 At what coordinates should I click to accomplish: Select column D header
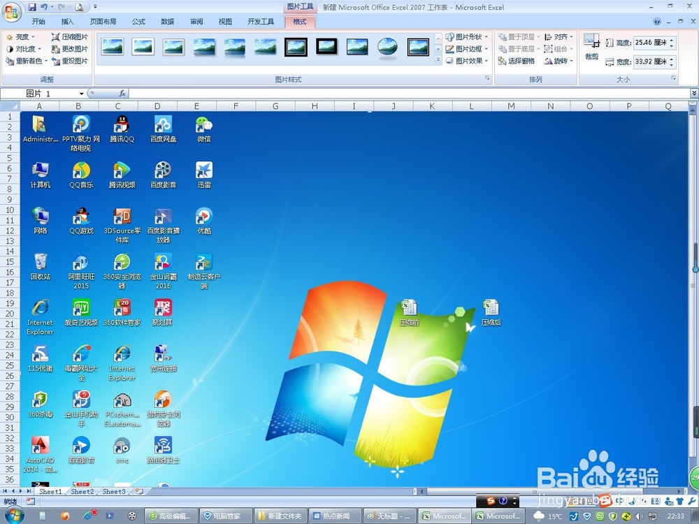coord(157,106)
